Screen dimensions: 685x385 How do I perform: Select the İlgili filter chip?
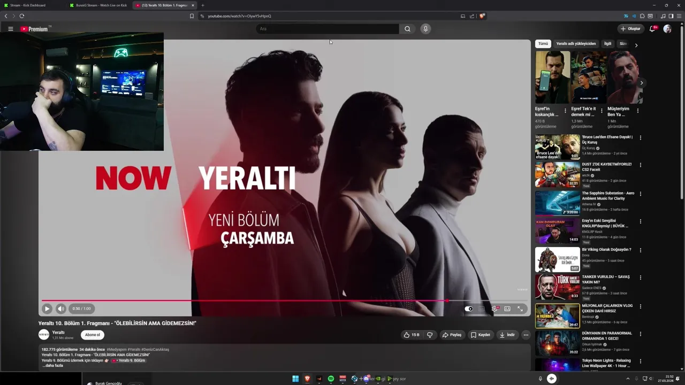[608, 44]
